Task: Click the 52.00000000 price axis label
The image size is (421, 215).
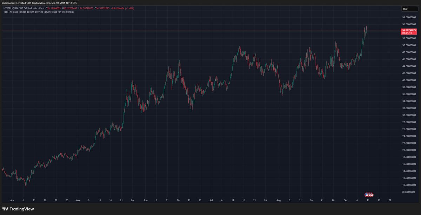Action: 409,38
